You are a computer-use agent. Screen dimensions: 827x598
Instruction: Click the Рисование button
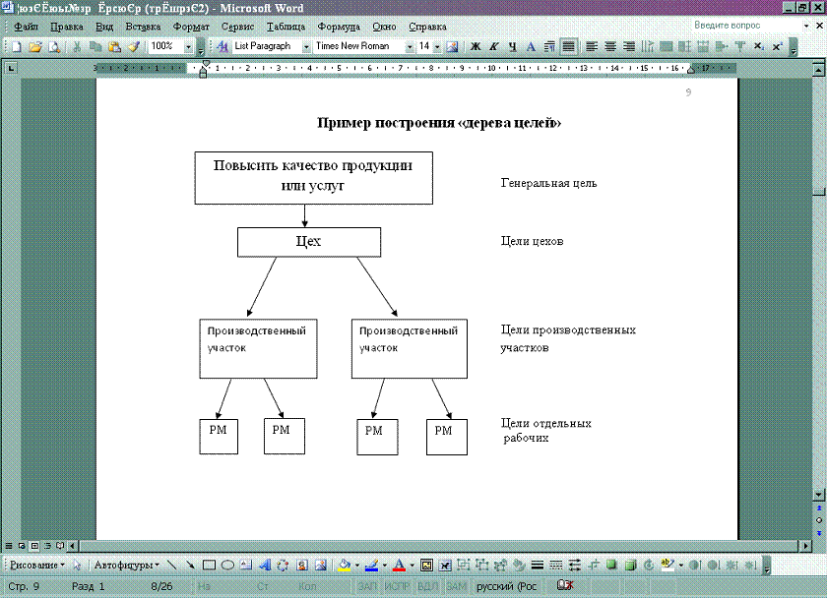(38, 566)
